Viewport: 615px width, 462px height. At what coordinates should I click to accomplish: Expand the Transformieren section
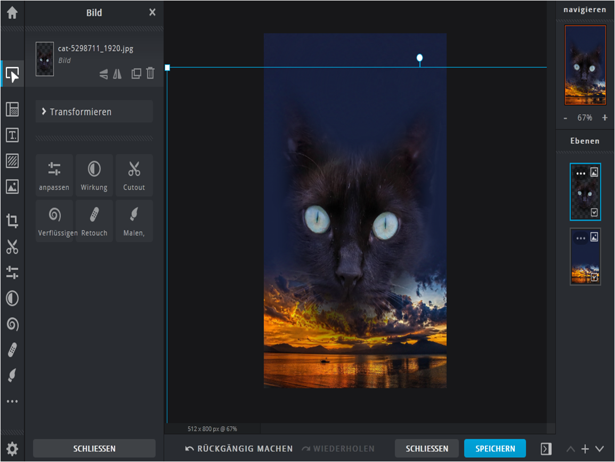coord(94,112)
